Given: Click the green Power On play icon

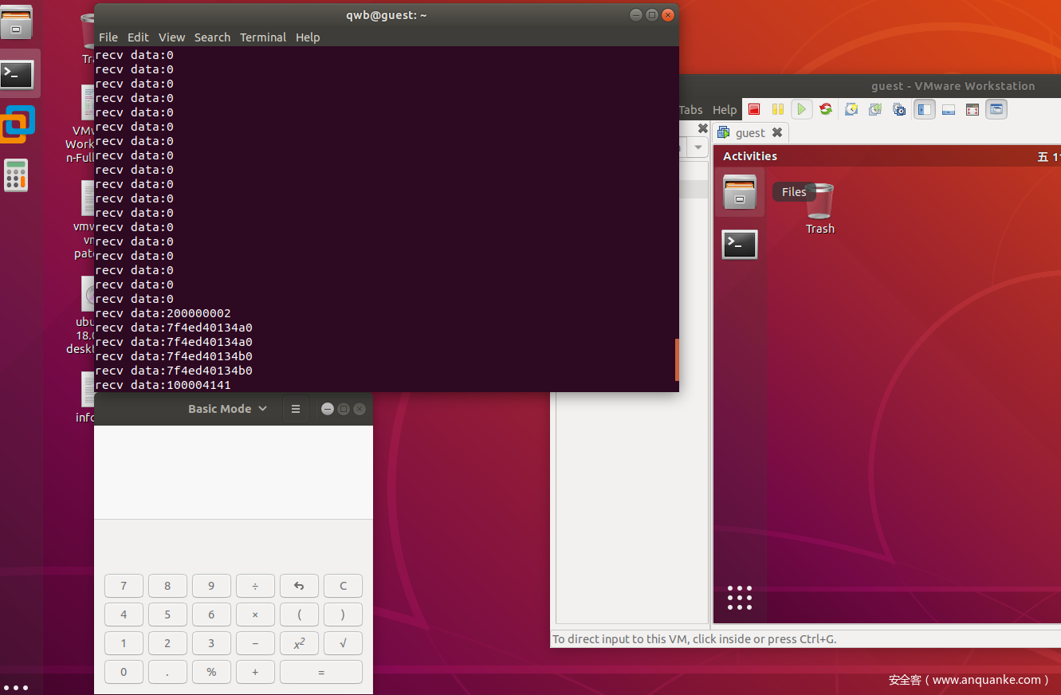Looking at the screenshot, I should coord(802,109).
